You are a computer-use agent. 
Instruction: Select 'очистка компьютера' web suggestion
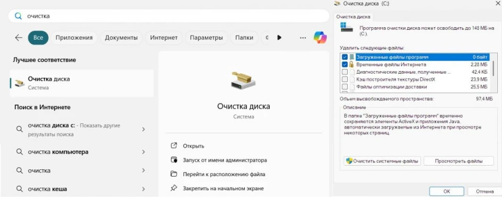(82, 152)
